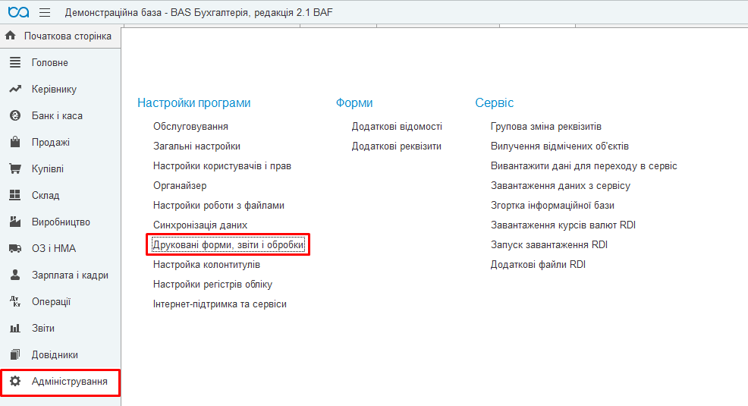
Task: Click the truck icon for ОЗ і НМА
Action: point(14,249)
